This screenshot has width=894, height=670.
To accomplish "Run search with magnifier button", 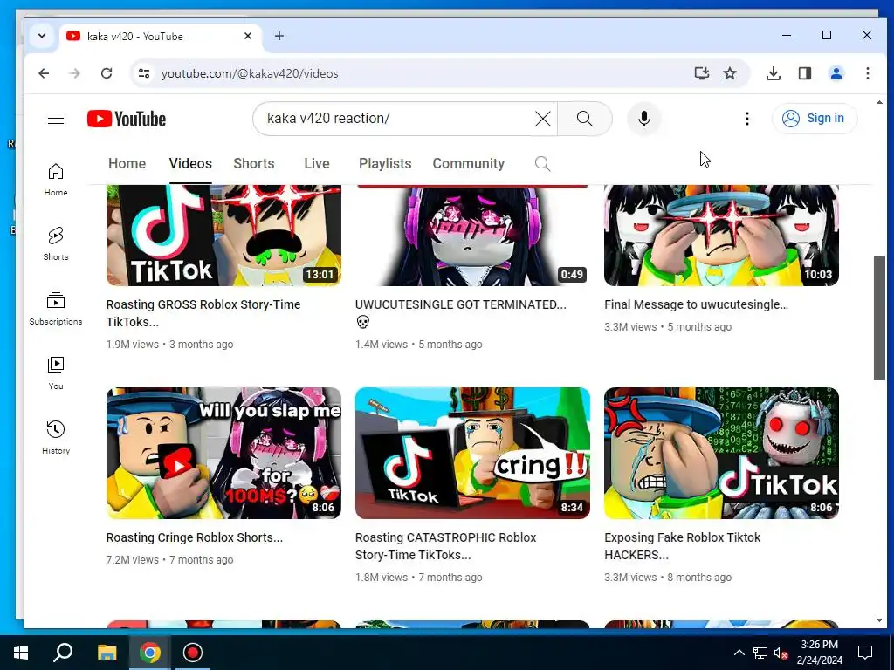I will point(584,119).
